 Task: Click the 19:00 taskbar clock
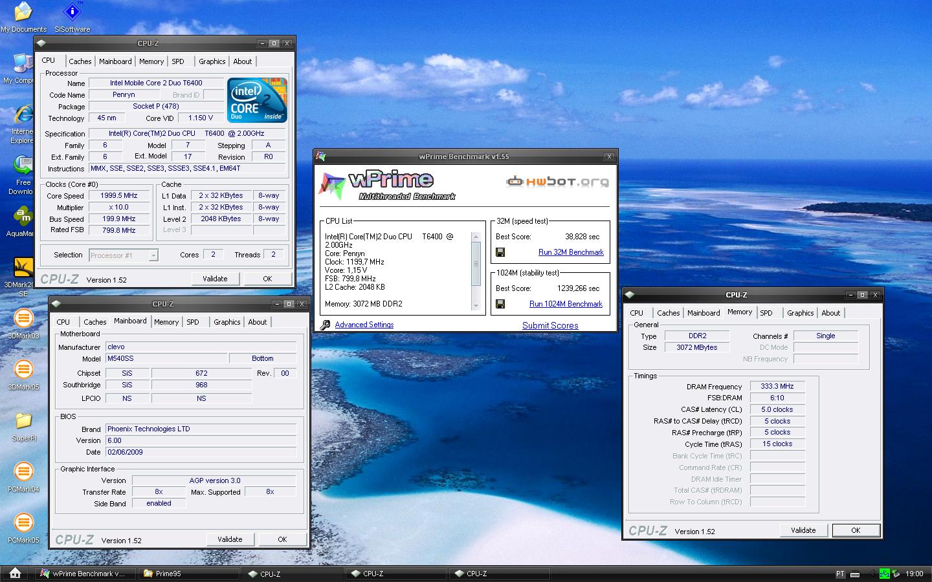pos(914,574)
